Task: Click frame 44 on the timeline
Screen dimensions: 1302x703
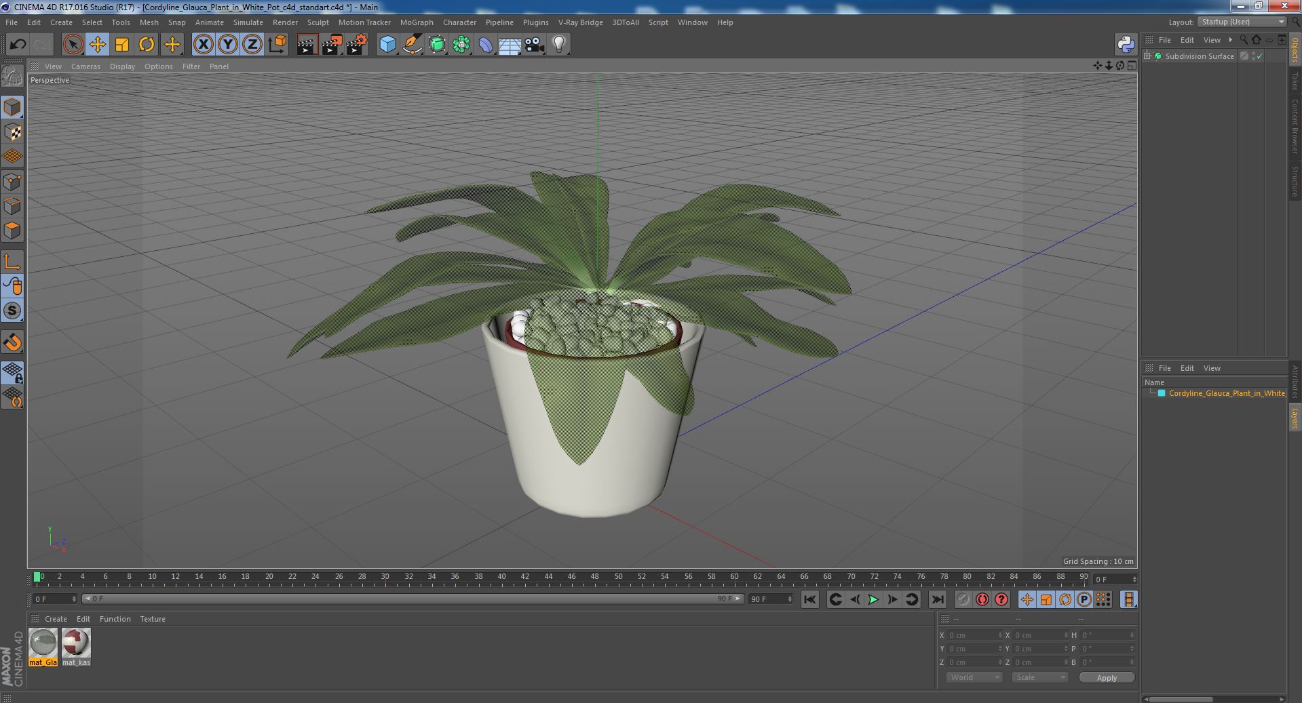Action: (x=548, y=577)
